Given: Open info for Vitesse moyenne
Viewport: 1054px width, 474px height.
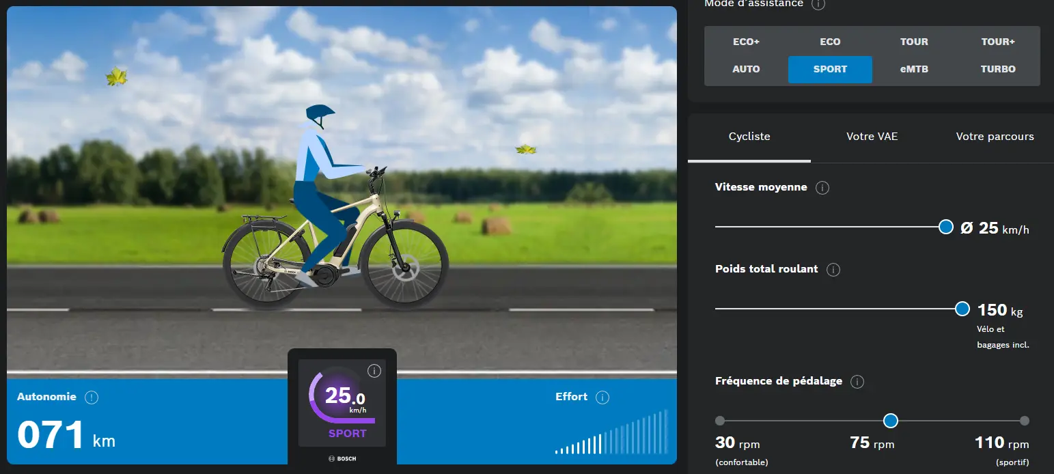Looking at the screenshot, I should (x=822, y=188).
